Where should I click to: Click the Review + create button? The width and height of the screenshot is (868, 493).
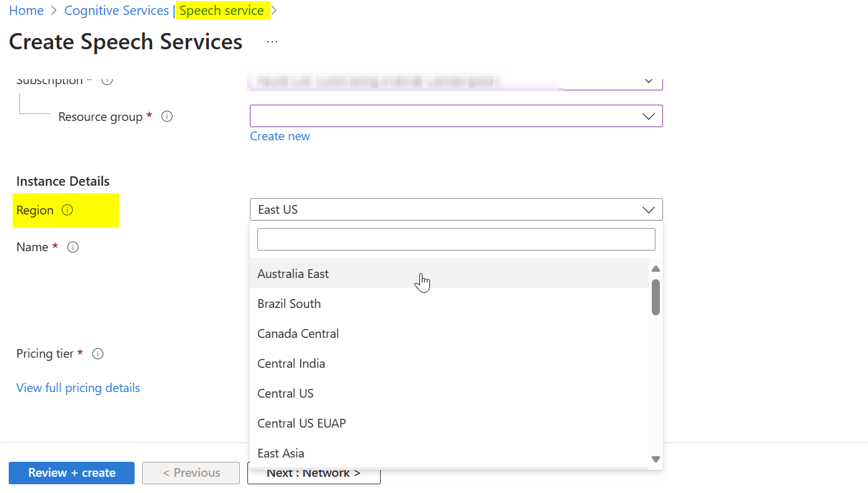click(x=72, y=473)
